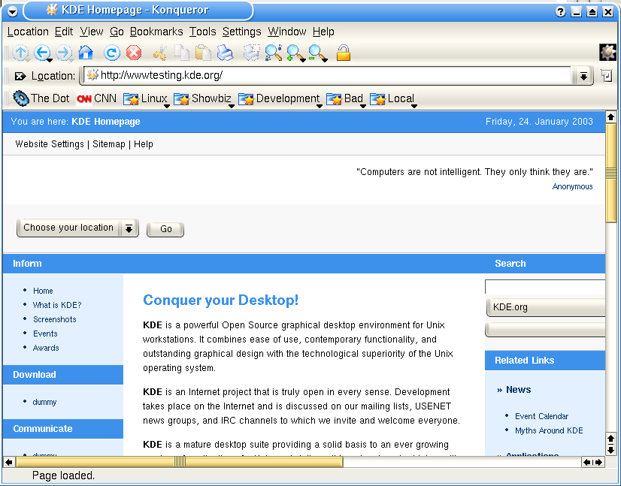Open the Choose your location combo box
The height and width of the screenshot is (486, 621).
77,228
